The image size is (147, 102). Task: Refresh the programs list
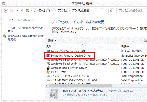[111, 11]
